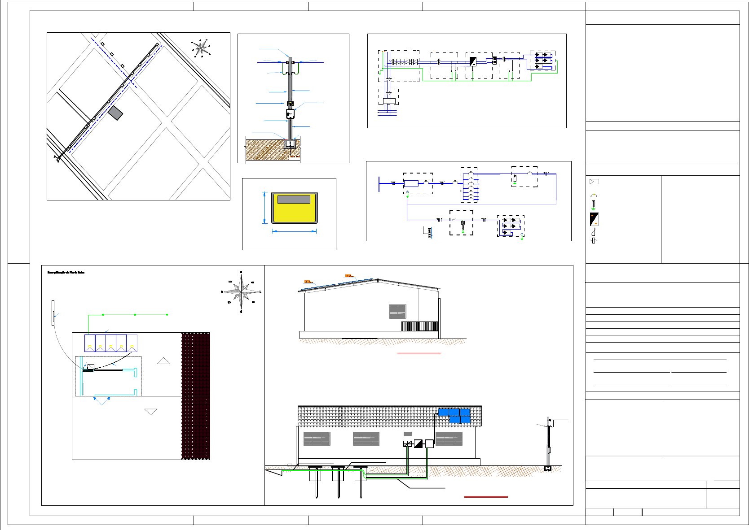749x530 pixels.
Task: Select the inverter symbol in upper wiring diagram
Action: point(473,61)
